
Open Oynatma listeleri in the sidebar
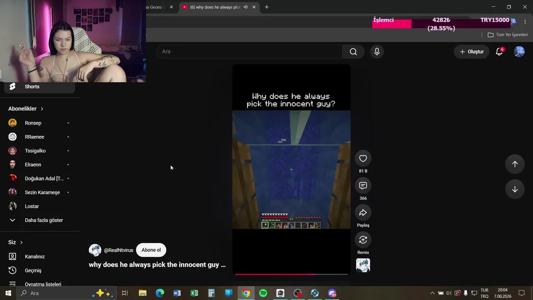pos(40,284)
